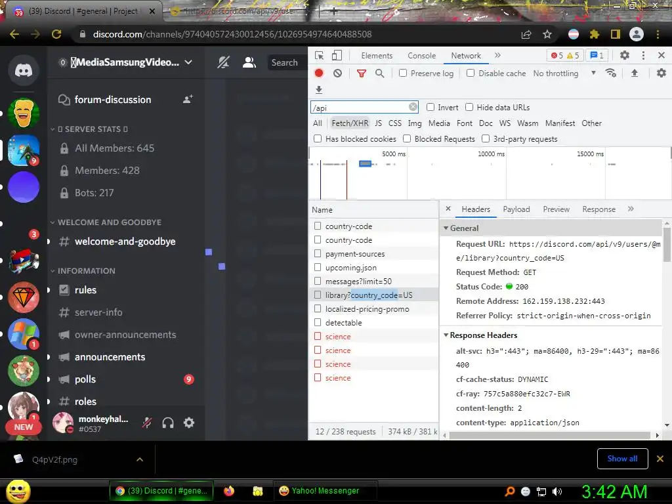
Task: Import HAR file upload arrow
Action: coord(635,73)
